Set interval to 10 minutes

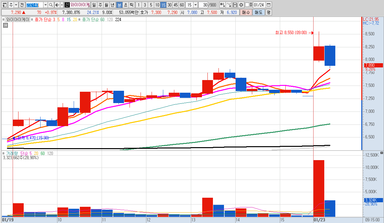coord(157,5)
